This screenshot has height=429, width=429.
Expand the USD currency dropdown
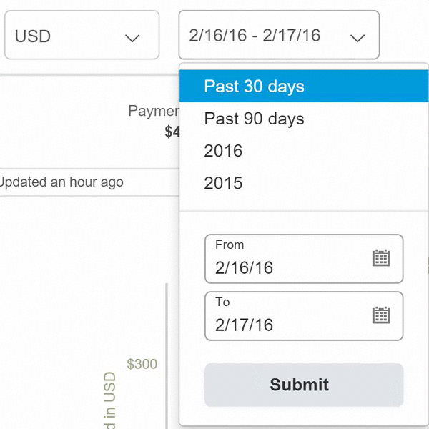82,35
